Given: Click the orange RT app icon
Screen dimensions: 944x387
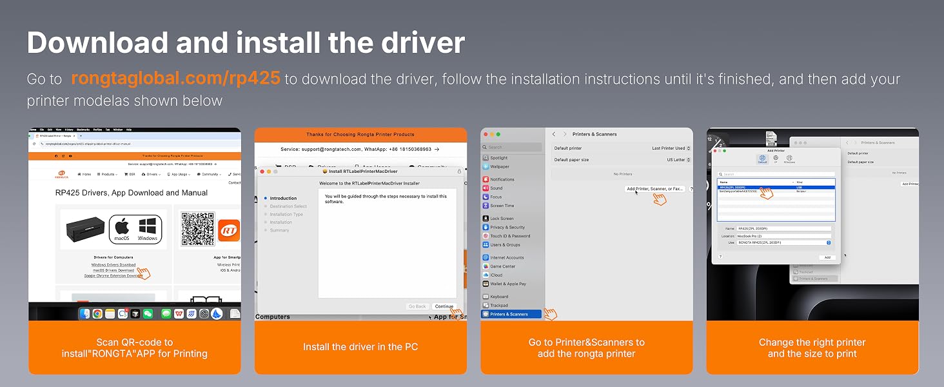Looking at the screenshot, I should coord(228,230).
